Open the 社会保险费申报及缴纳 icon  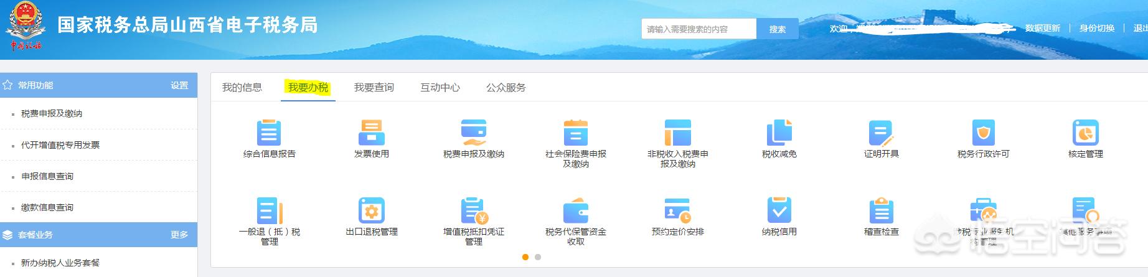(576, 133)
